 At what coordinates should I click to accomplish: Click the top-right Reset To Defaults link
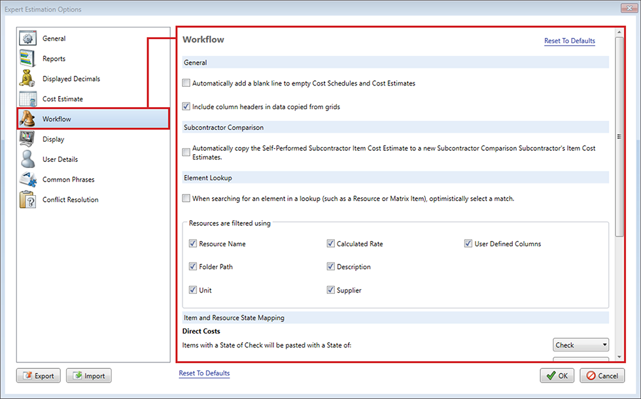(x=569, y=41)
